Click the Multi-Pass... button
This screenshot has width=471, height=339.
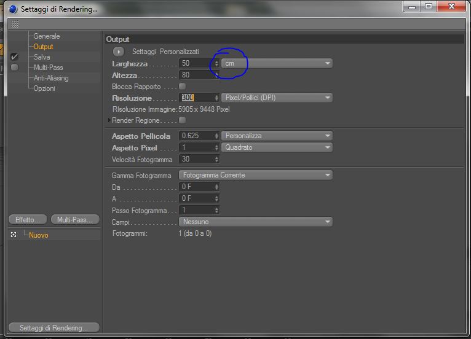point(75,220)
